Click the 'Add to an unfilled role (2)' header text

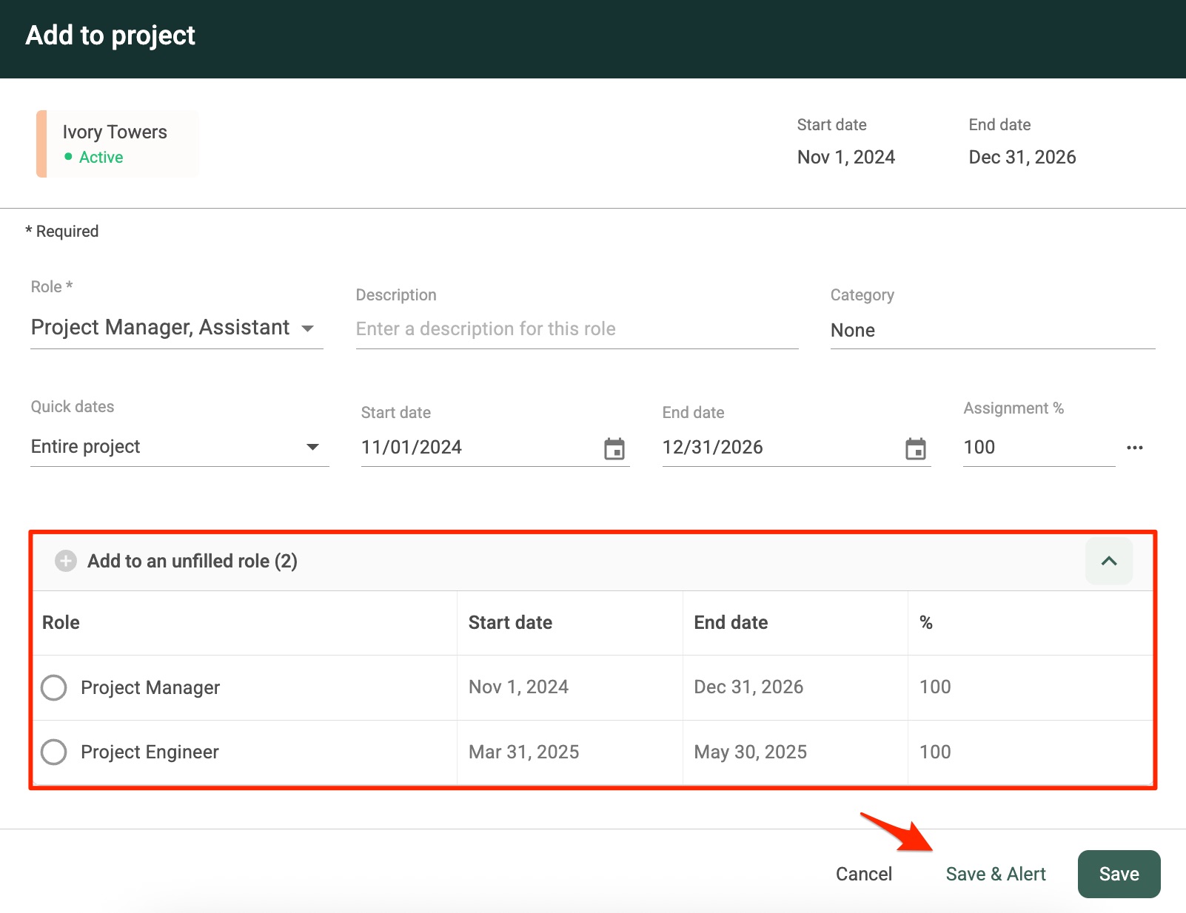pyautogui.click(x=192, y=561)
